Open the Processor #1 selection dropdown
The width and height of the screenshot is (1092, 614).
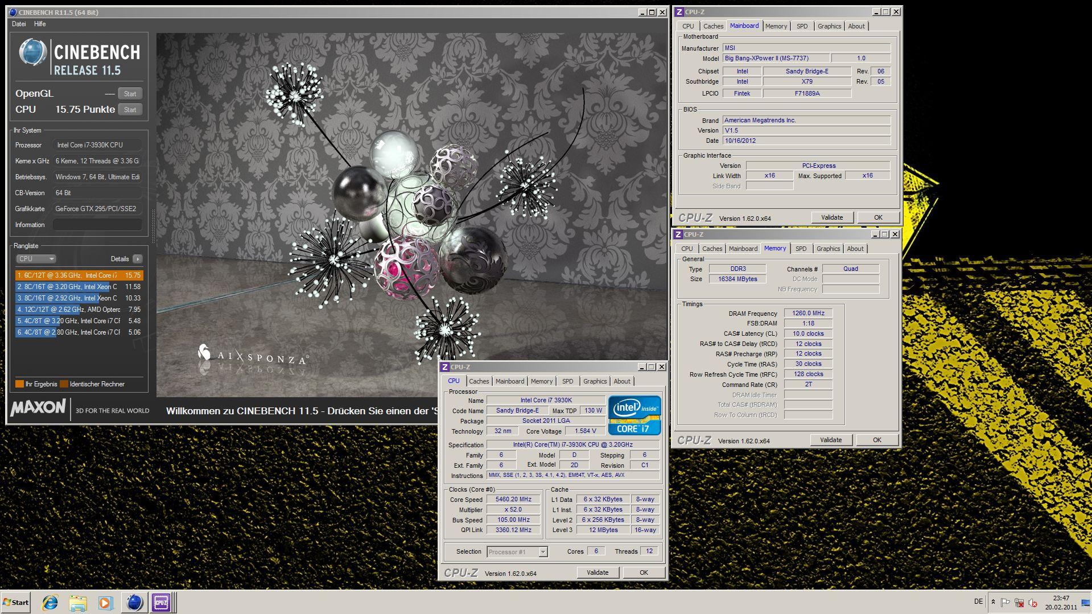[x=517, y=552]
